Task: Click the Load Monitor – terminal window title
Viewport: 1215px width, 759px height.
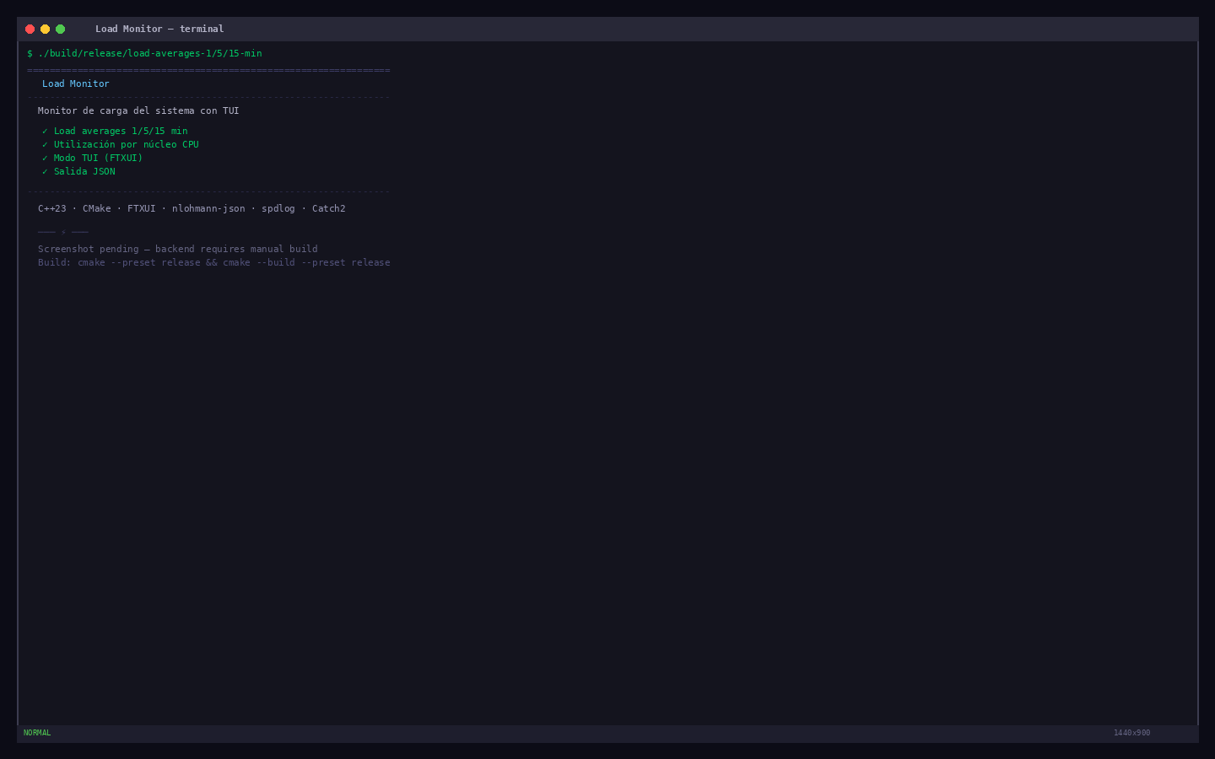Action: pyautogui.click(x=159, y=29)
